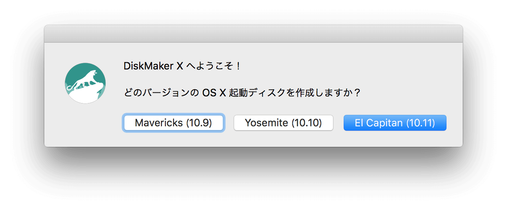This screenshot has width=507, height=210.
Task: Create a 10.11 boot disk via El Capitan
Action: click(x=395, y=123)
